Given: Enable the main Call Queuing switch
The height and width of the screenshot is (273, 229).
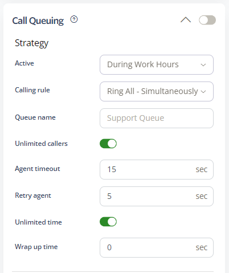Looking at the screenshot, I should 207,20.
